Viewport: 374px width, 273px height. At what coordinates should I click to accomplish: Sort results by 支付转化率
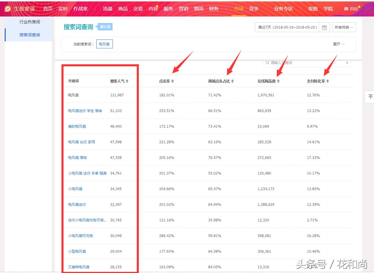(x=316, y=81)
